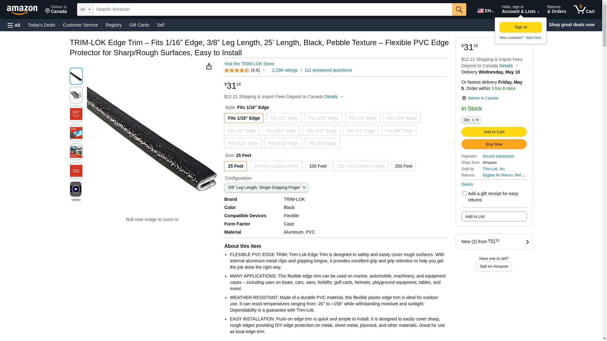Click the search magnifier button
Viewport: 607px width, 341px height.
tap(459, 9)
